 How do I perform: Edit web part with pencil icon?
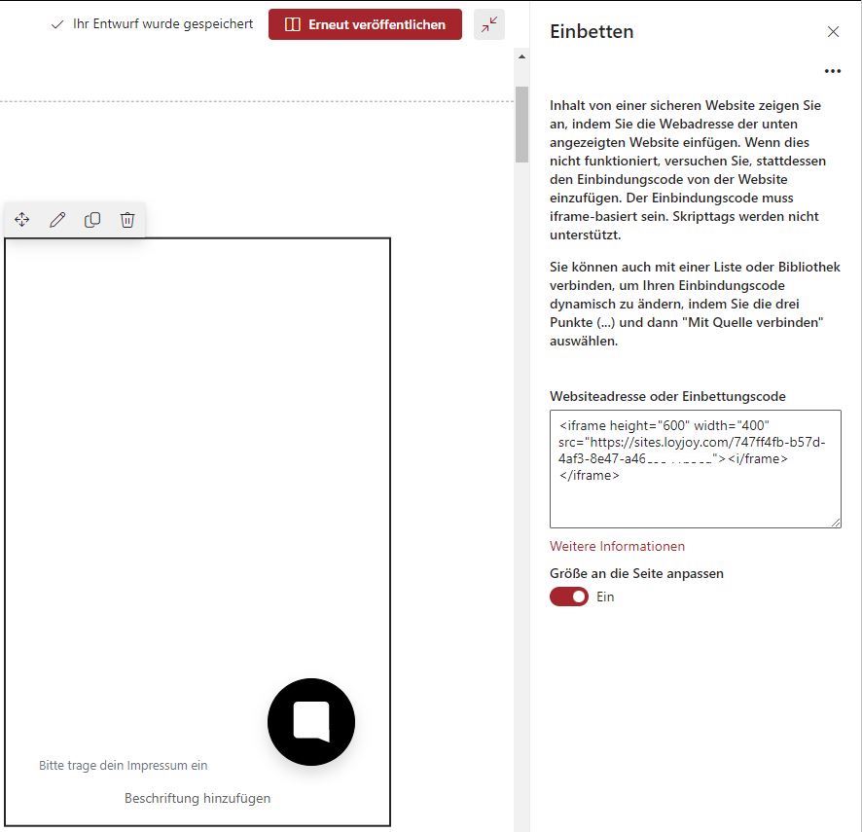pyautogui.click(x=57, y=220)
